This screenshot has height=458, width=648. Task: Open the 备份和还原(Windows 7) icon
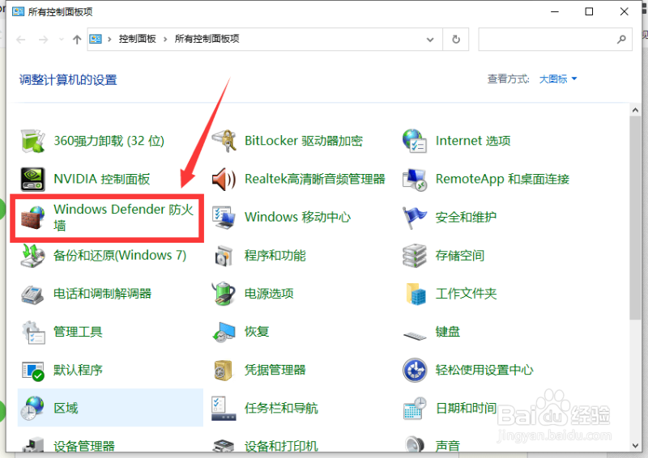(32, 255)
